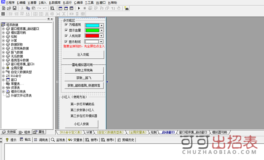This screenshot has height=160, width=264.
Task: Click the hand breakpoint icon in the toolbar
Action: point(119,8)
